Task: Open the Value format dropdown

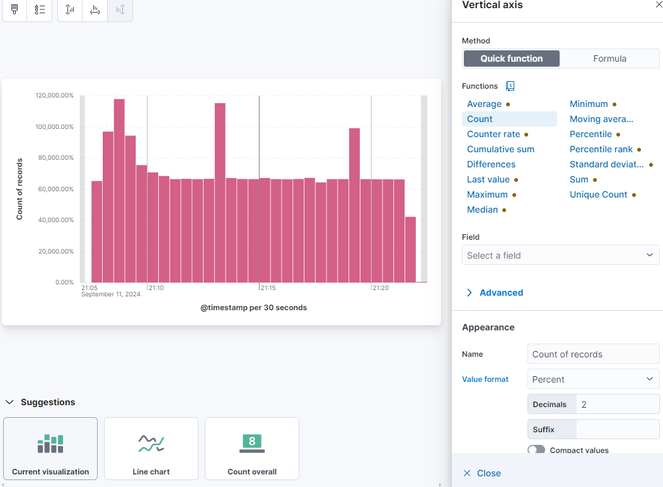Action: (592, 379)
